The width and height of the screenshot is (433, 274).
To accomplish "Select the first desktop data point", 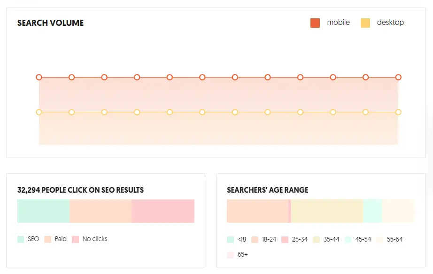I will [x=39, y=112].
